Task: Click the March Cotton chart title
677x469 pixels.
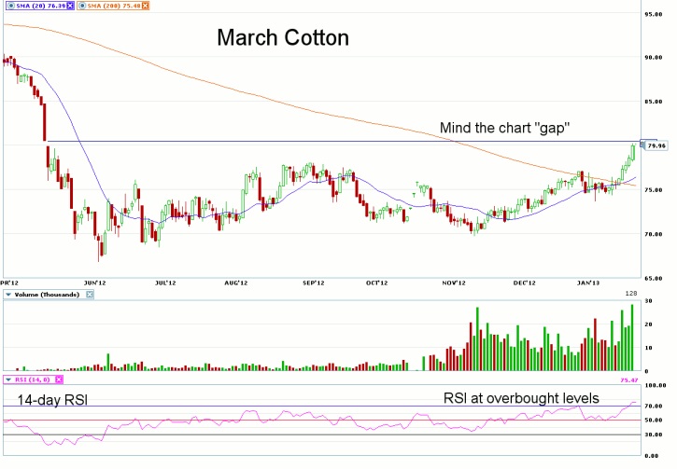Action: (283, 38)
